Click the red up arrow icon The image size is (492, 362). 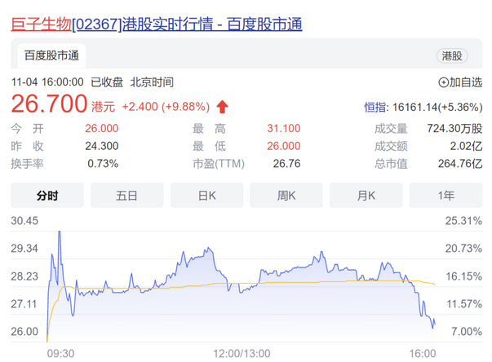(x=222, y=107)
